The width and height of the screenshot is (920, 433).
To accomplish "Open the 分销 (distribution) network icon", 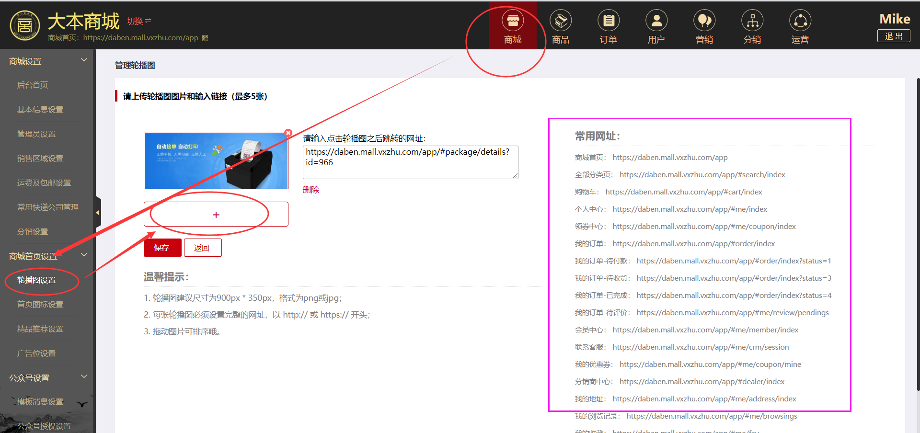I will point(752,22).
